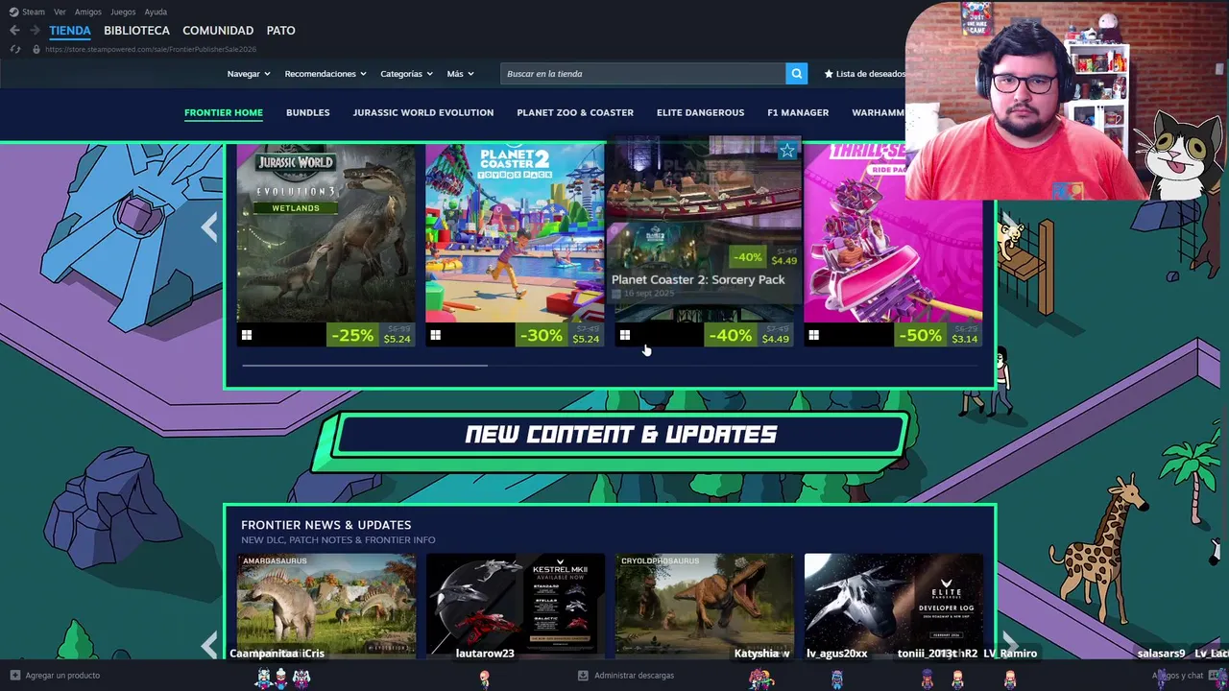Click the DLC carousel scrollbar track

[610, 365]
